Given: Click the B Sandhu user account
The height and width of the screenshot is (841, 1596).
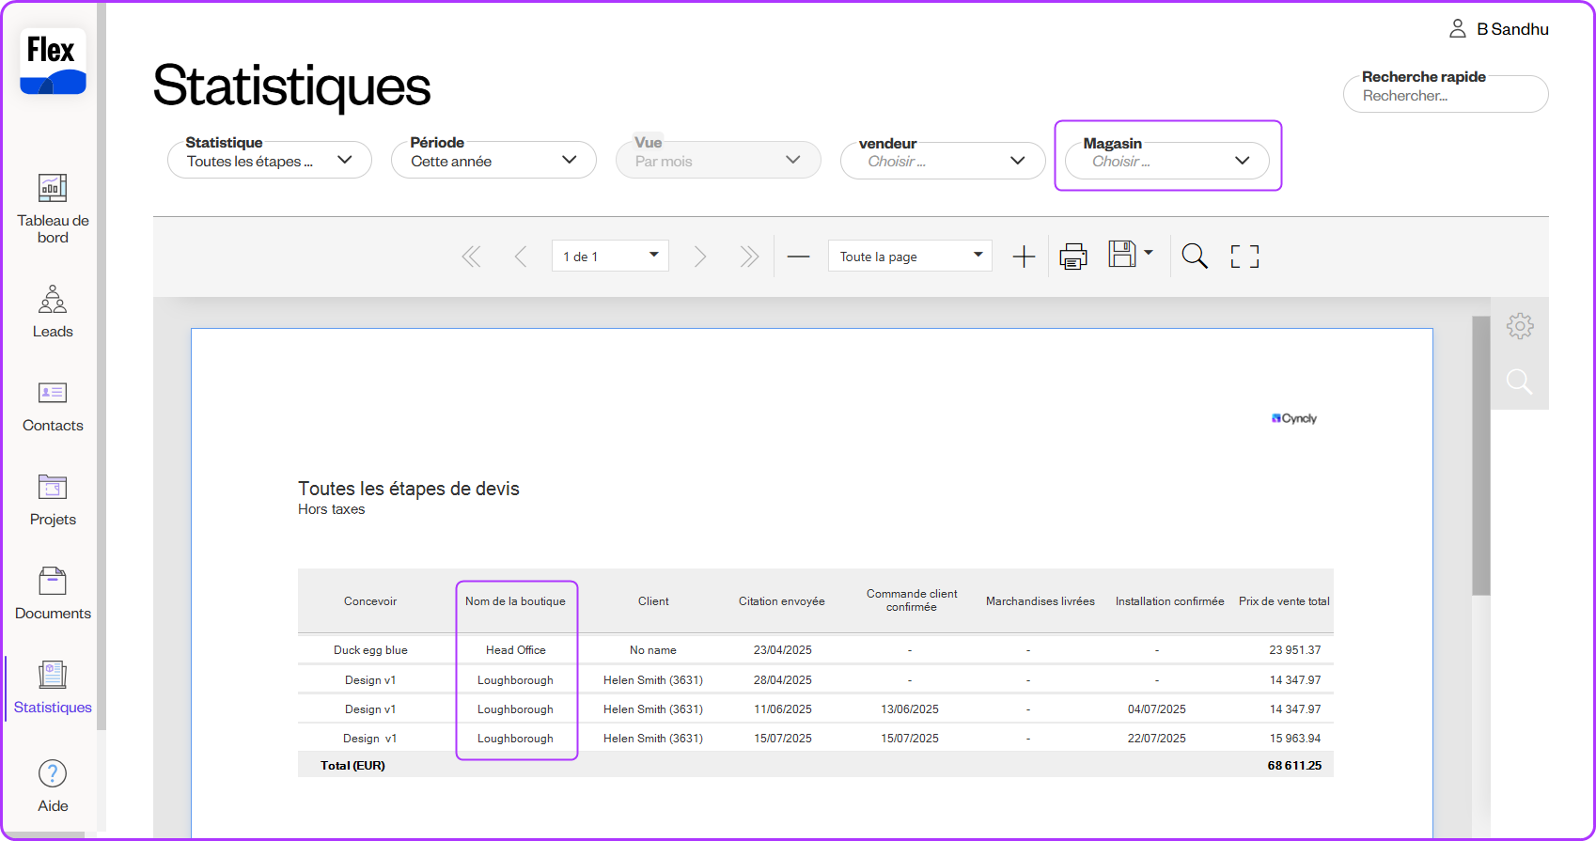Looking at the screenshot, I should click(x=1499, y=29).
